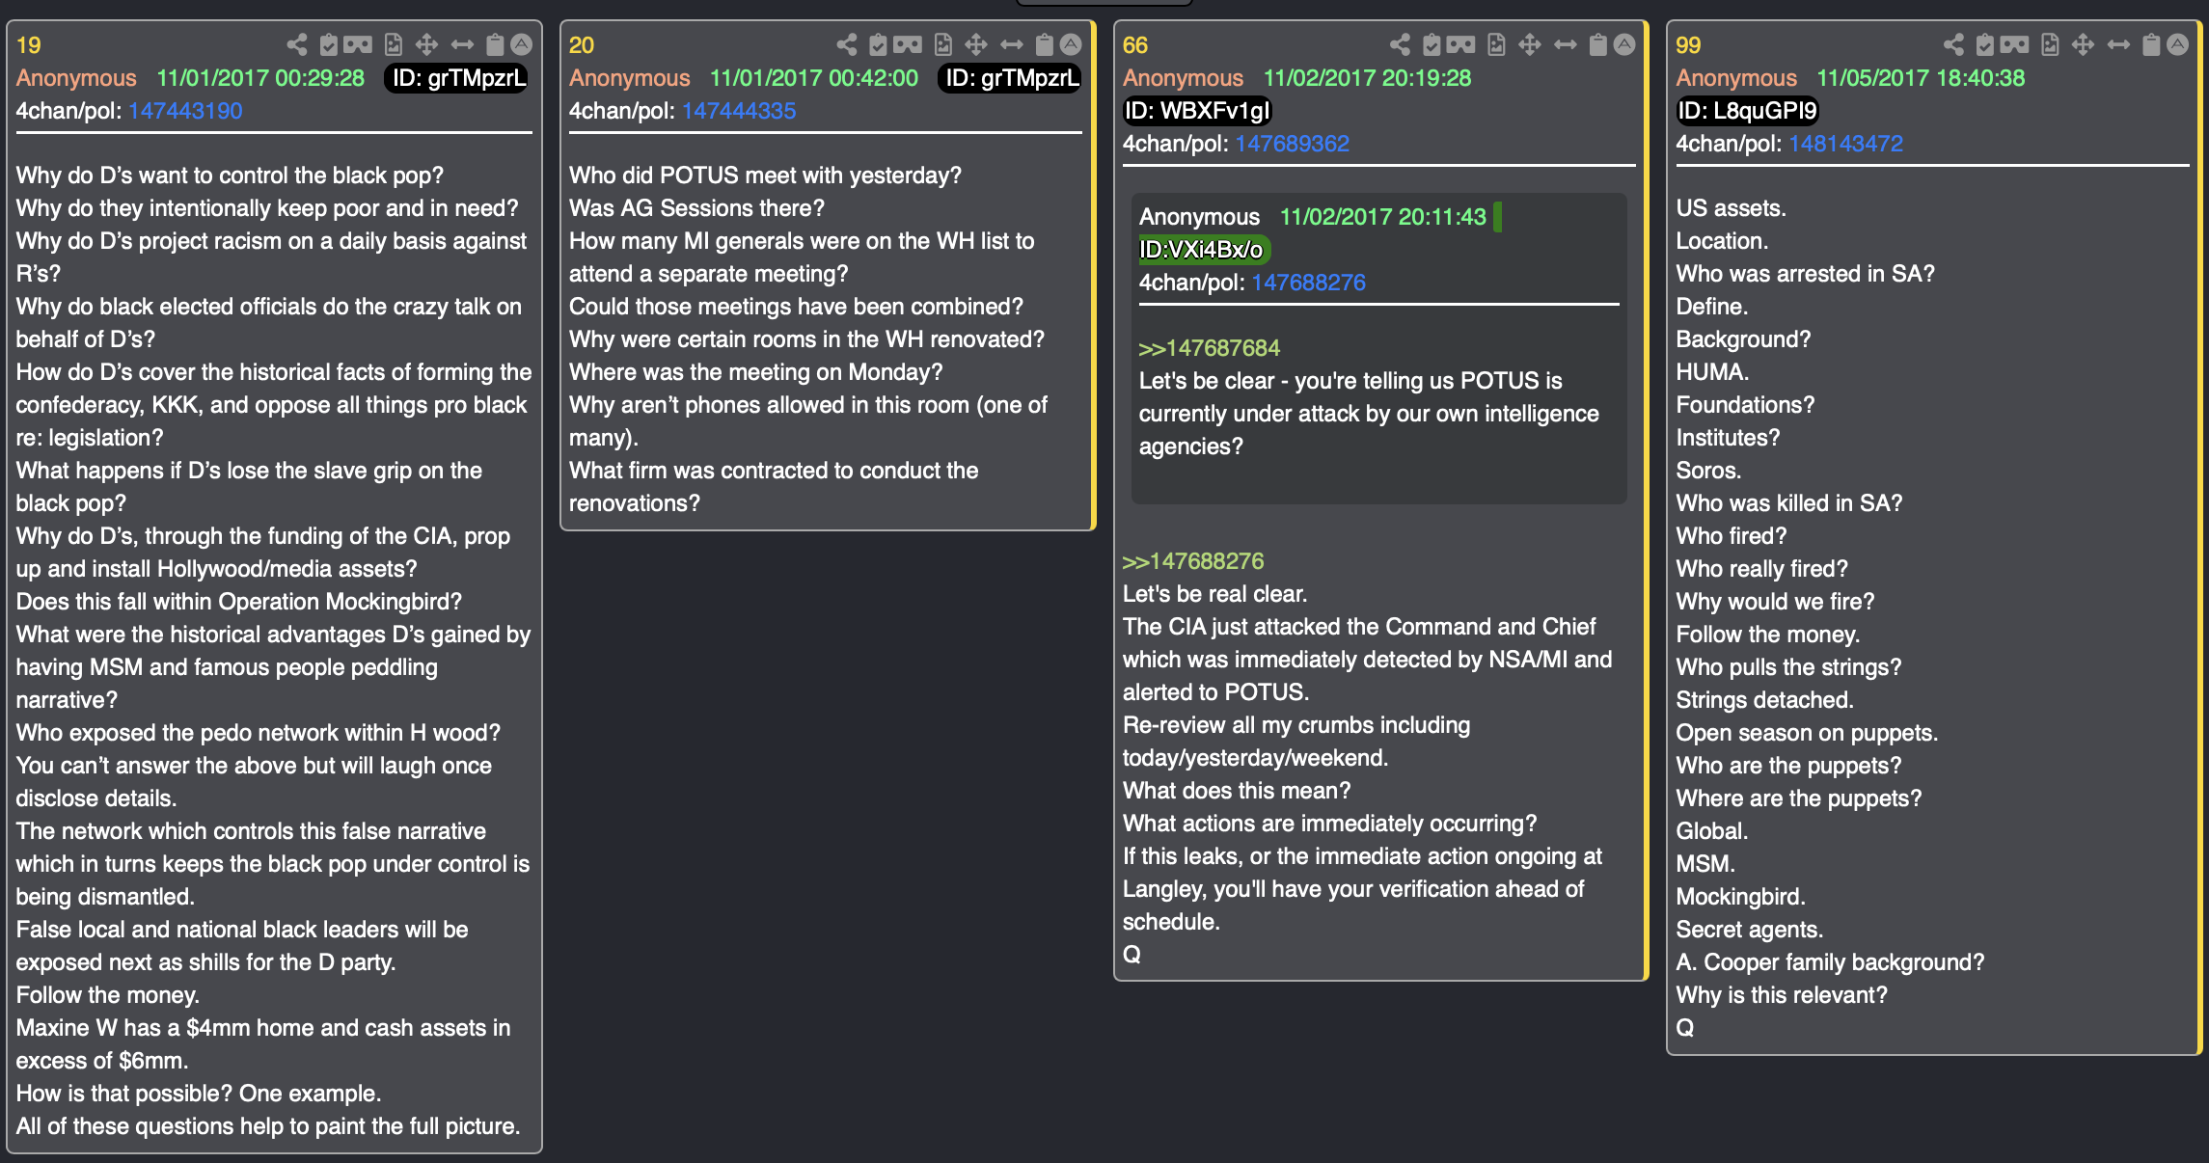Click the image file icon on post 99
Image resolution: width=2209 pixels, height=1163 pixels.
[x=2051, y=44]
